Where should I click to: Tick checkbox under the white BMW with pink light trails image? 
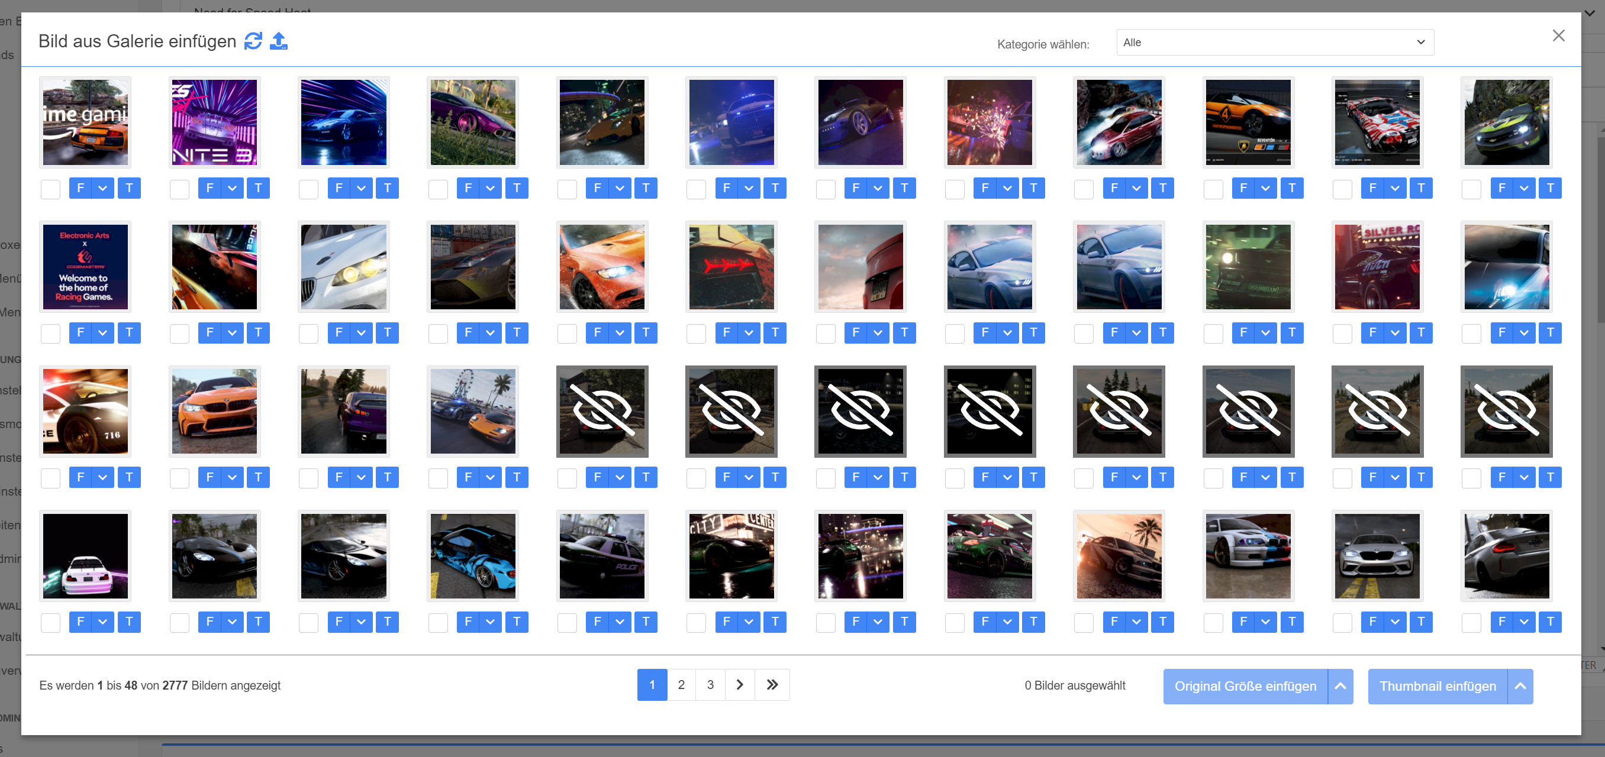point(50,623)
